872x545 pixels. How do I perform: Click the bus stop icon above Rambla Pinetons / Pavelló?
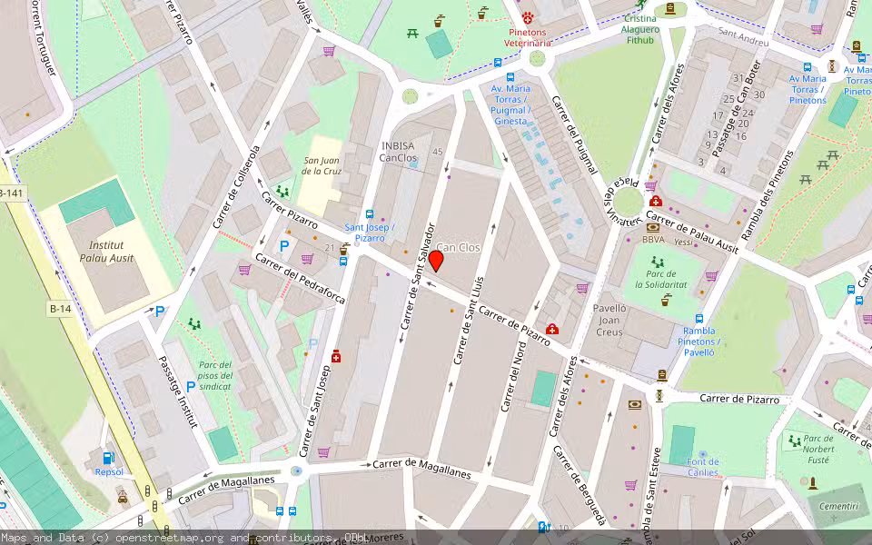tap(699, 319)
